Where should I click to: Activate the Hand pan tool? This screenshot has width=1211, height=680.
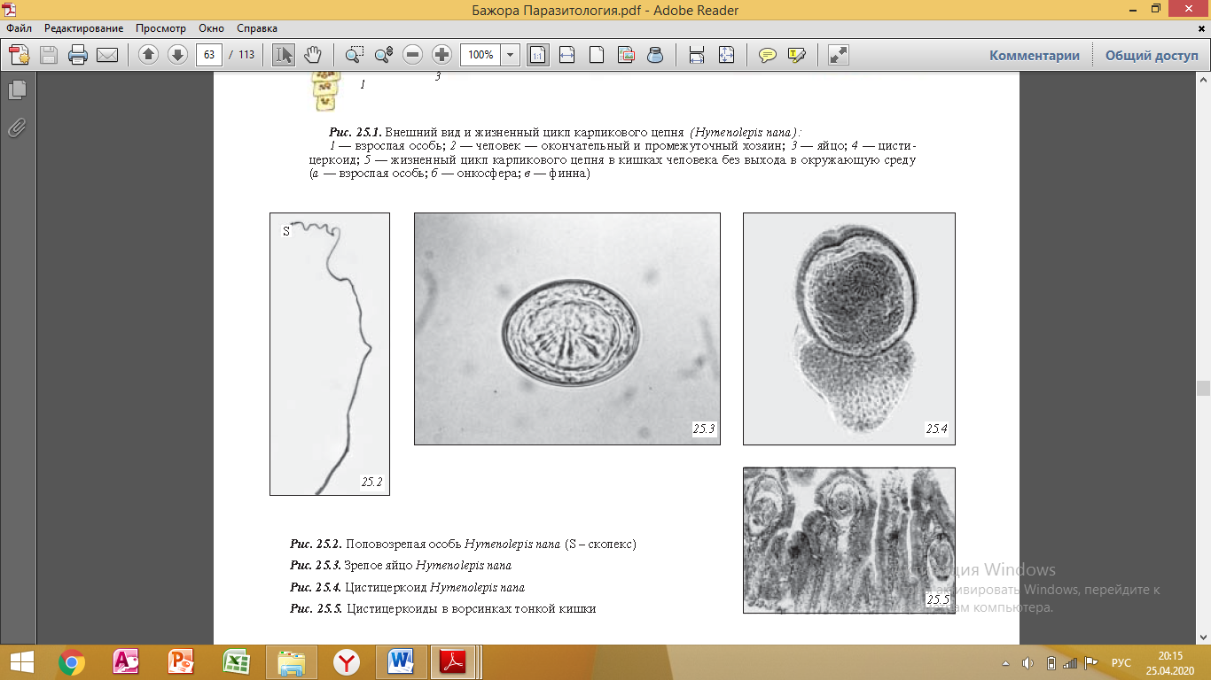(x=312, y=55)
